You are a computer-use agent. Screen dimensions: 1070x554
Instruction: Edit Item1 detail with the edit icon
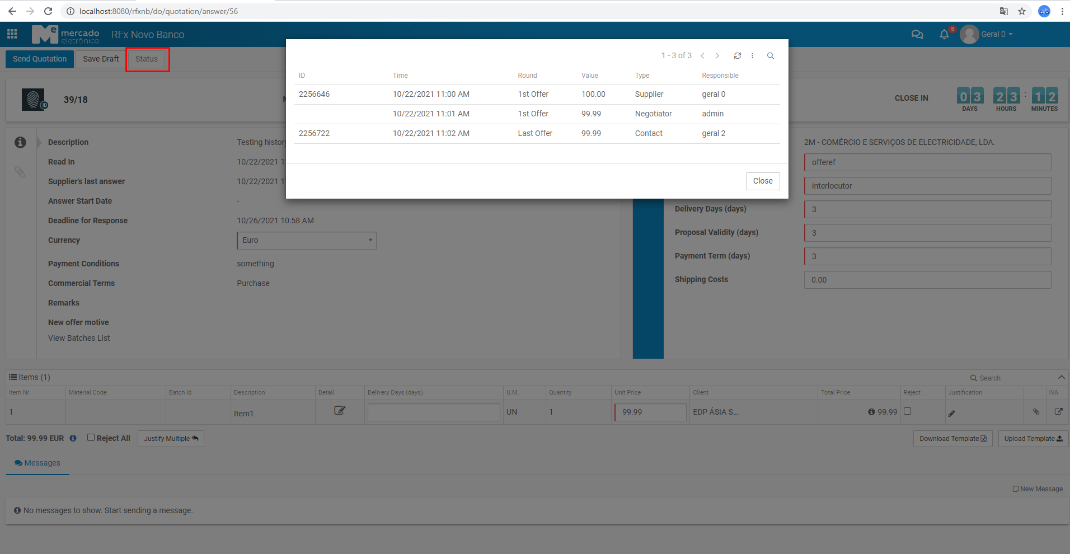tap(339, 410)
